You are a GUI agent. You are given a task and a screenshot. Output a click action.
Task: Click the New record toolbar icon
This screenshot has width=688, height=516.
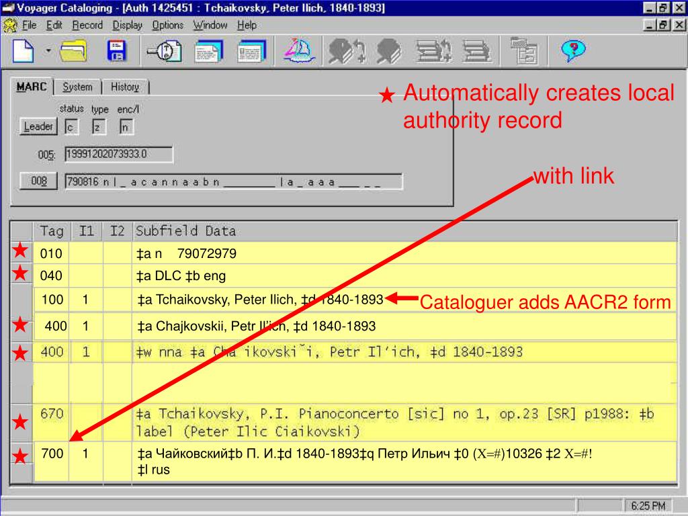pyautogui.click(x=24, y=51)
